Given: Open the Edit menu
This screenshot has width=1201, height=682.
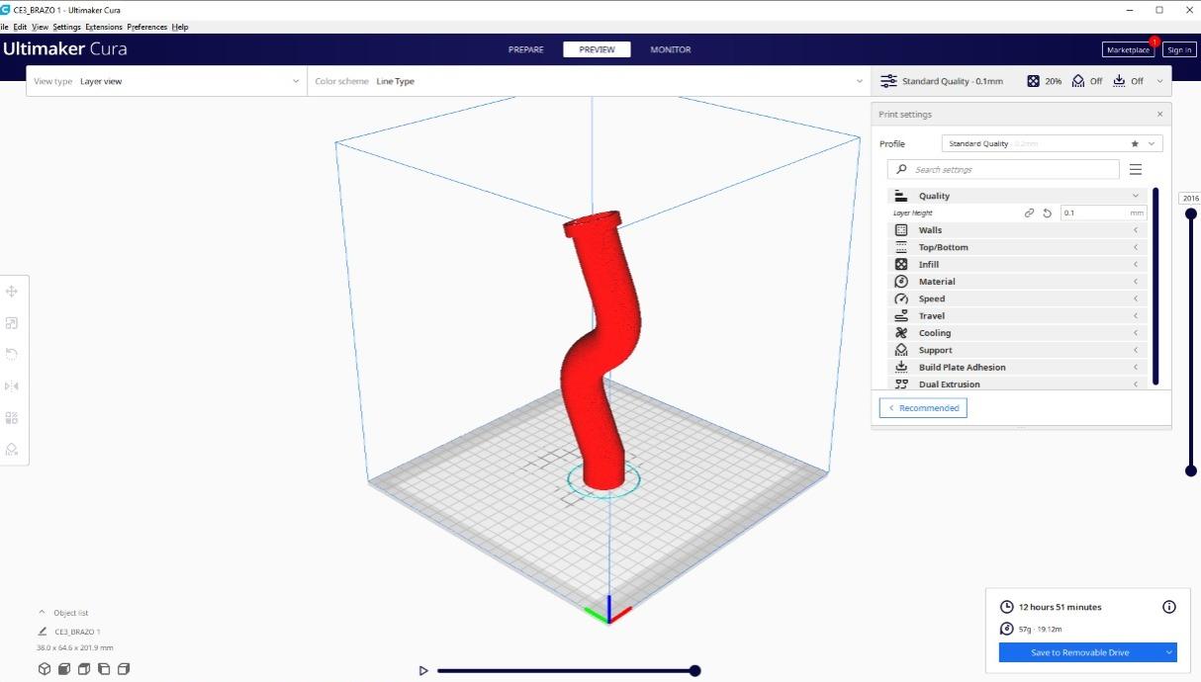Looking at the screenshot, I should click(20, 27).
